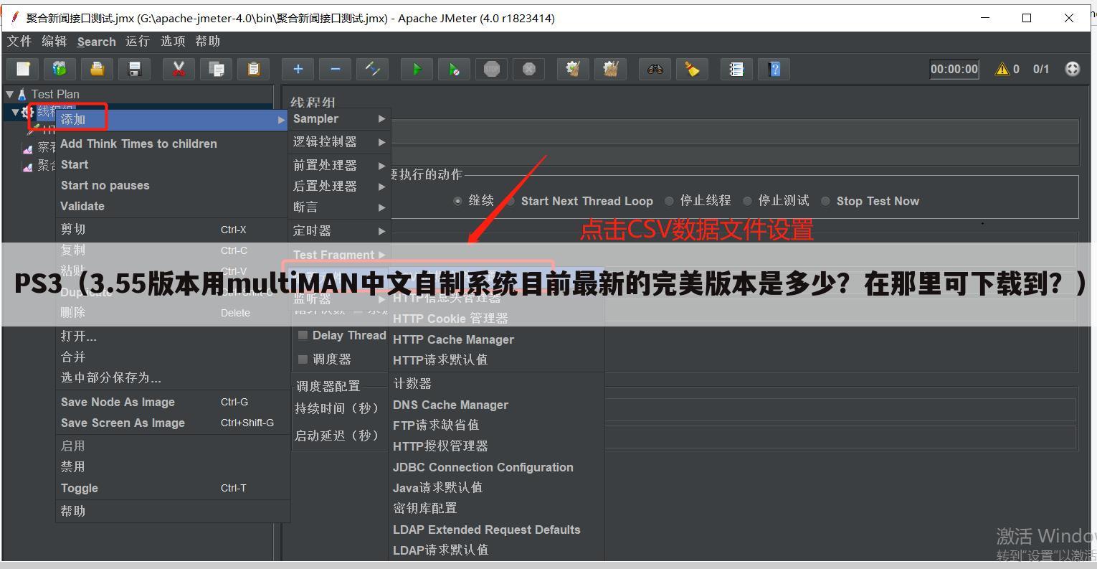The width and height of the screenshot is (1097, 569).
Task: Expand the 前置处理器 submenu
Action: point(339,165)
